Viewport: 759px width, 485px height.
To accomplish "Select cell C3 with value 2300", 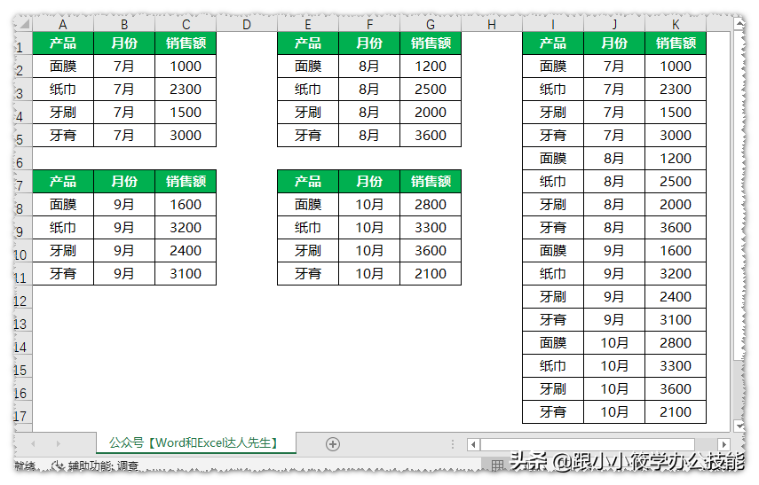I will tap(186, 90).
